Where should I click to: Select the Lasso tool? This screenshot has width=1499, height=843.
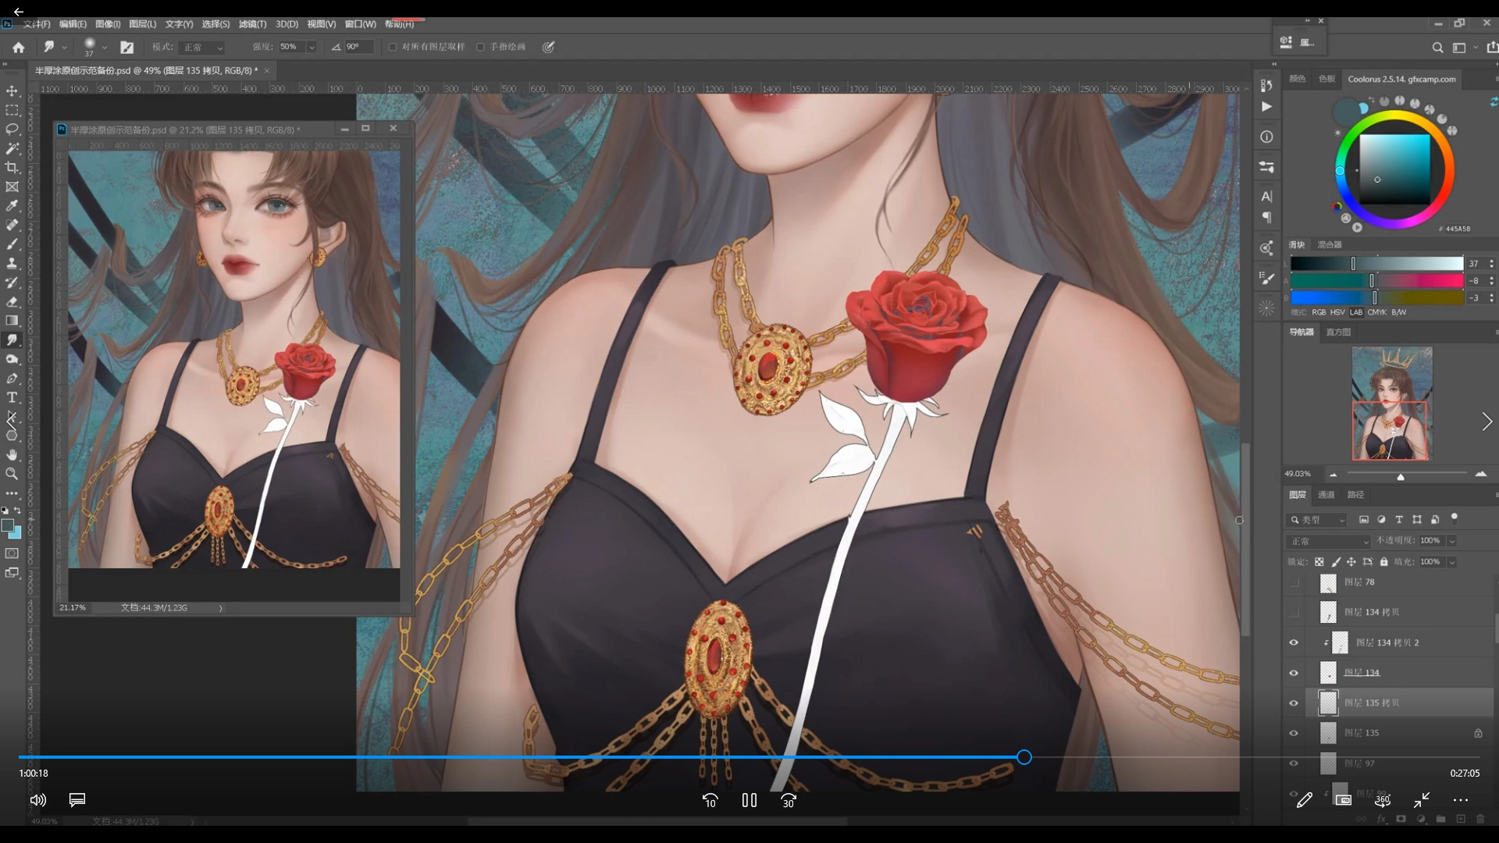coord(12,130)
